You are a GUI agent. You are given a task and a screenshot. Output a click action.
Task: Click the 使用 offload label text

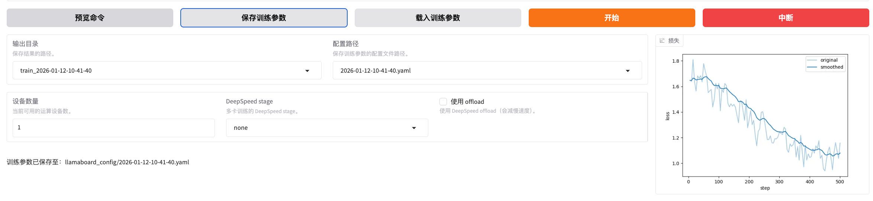[x=467, y=102]
